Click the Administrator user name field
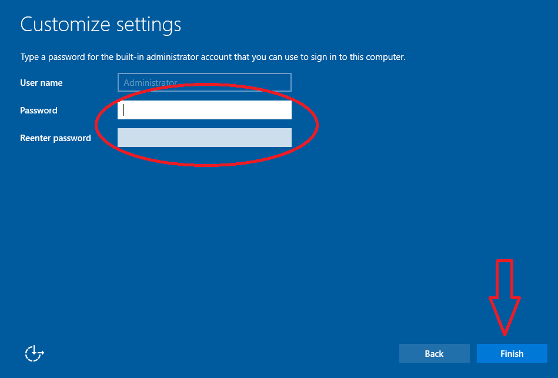Screen dimensions: 558x378 (x=204, y=82)
